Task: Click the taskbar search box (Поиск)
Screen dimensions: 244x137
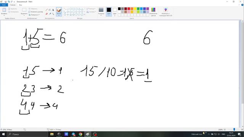Action: pos(27,134)
